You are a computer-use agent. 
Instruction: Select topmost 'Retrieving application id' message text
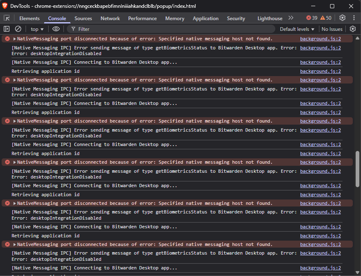(x=46, y=71)
